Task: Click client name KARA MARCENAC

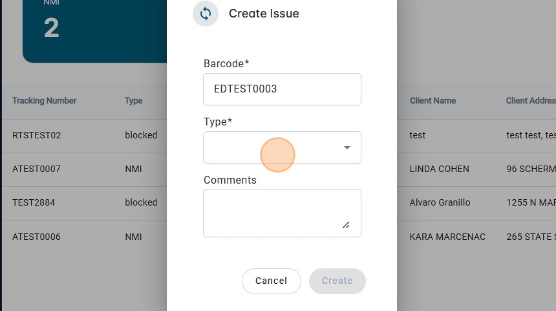Action: [x=447, y=237]
